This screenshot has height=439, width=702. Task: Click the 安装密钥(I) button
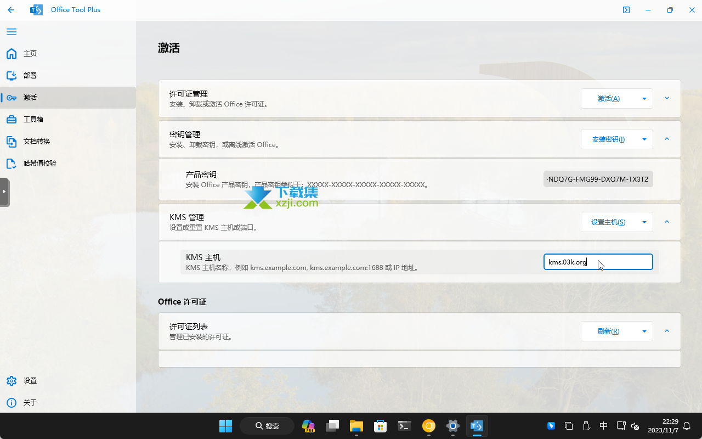pyautogui.click(x=608, y=139)
